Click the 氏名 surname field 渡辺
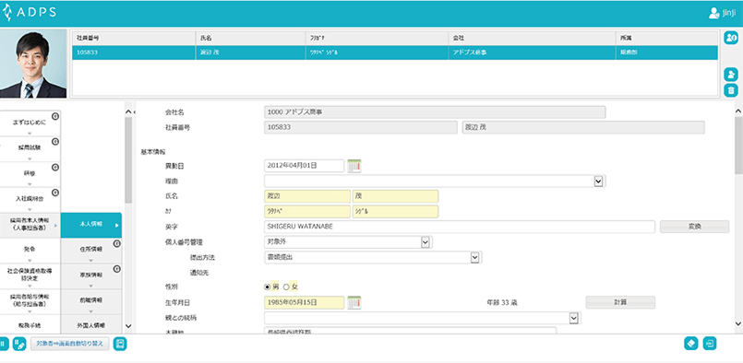This screenshot has height=363, width=743. coord(307,196)
